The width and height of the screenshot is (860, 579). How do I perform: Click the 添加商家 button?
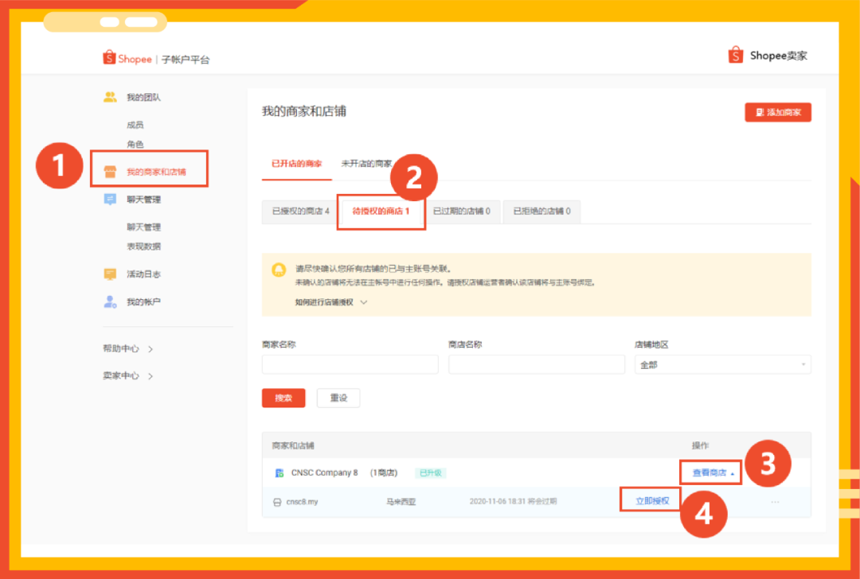click(778, 111)
